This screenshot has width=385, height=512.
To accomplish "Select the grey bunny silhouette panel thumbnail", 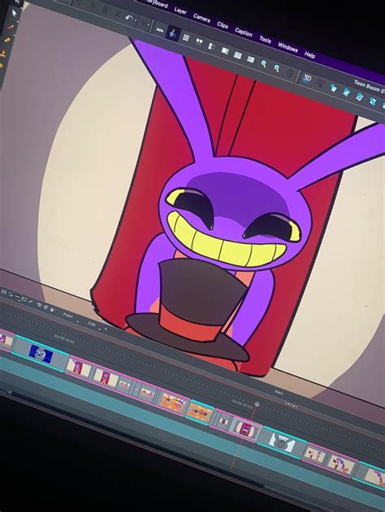I will [281, 441].
